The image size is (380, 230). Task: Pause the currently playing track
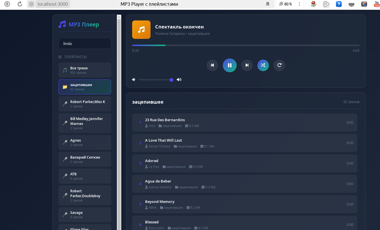click(229, 65)
